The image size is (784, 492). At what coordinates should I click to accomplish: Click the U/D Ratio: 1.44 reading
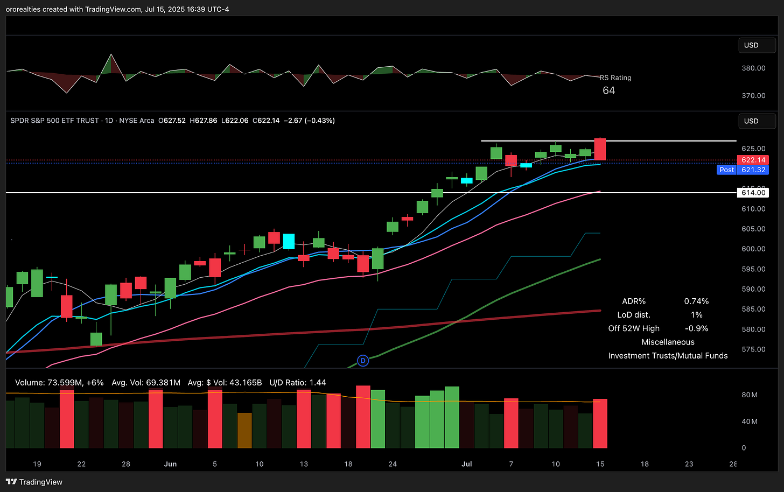[298, 382]
